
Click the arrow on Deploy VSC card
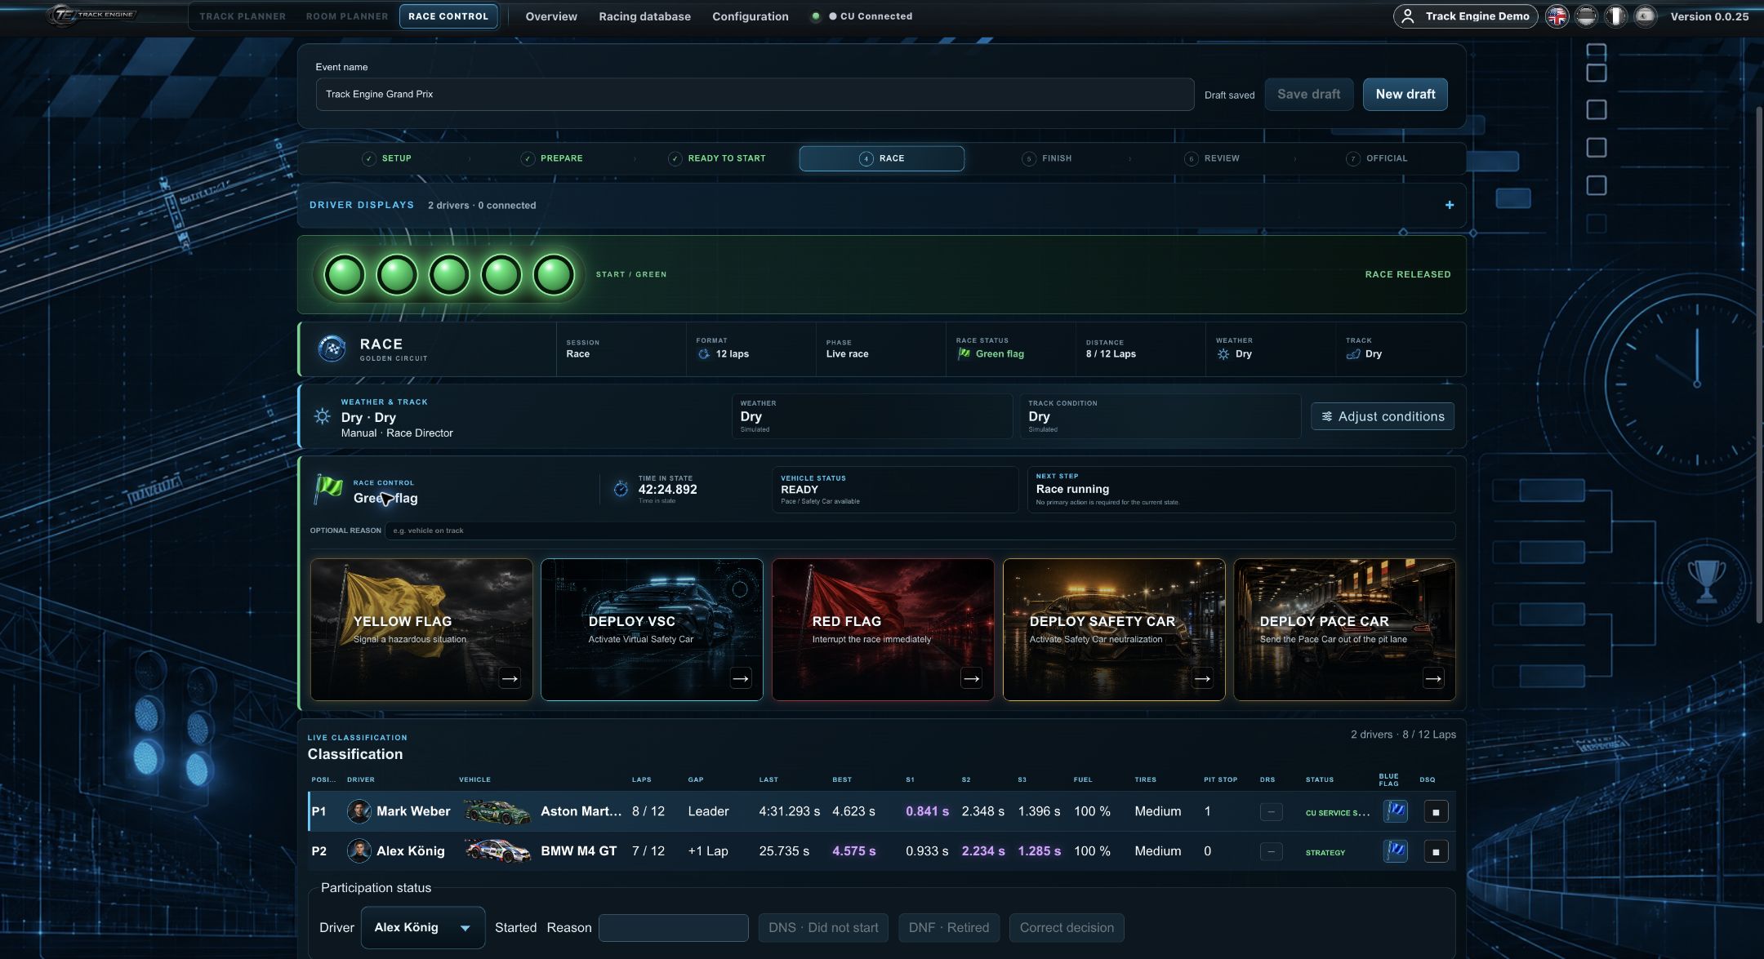741,678
